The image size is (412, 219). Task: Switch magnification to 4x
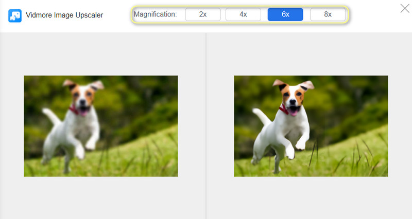pos(243,14)
